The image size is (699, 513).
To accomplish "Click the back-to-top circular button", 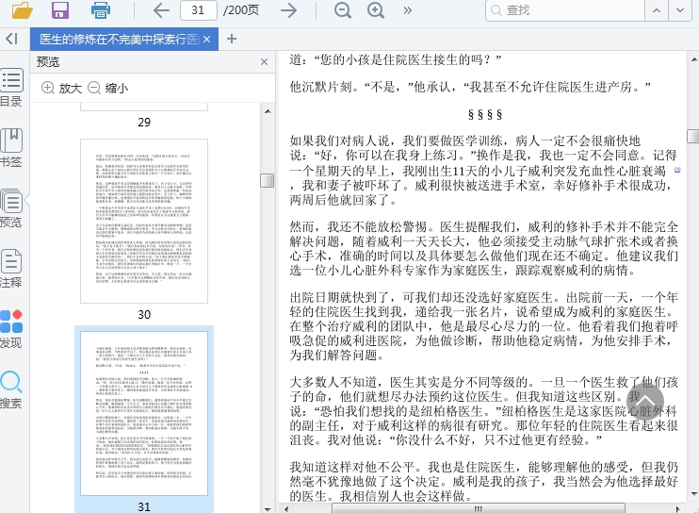I will click(644, 402).
